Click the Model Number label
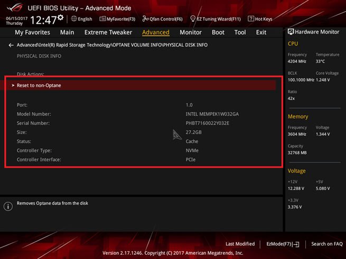Screen dimensions: 346x259 [34, 114]
